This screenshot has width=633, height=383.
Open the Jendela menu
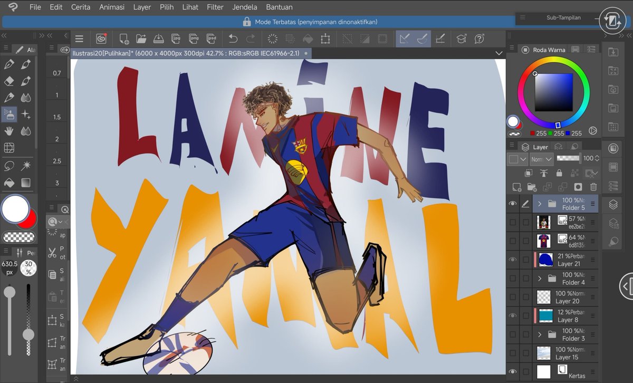pos(245,7)
